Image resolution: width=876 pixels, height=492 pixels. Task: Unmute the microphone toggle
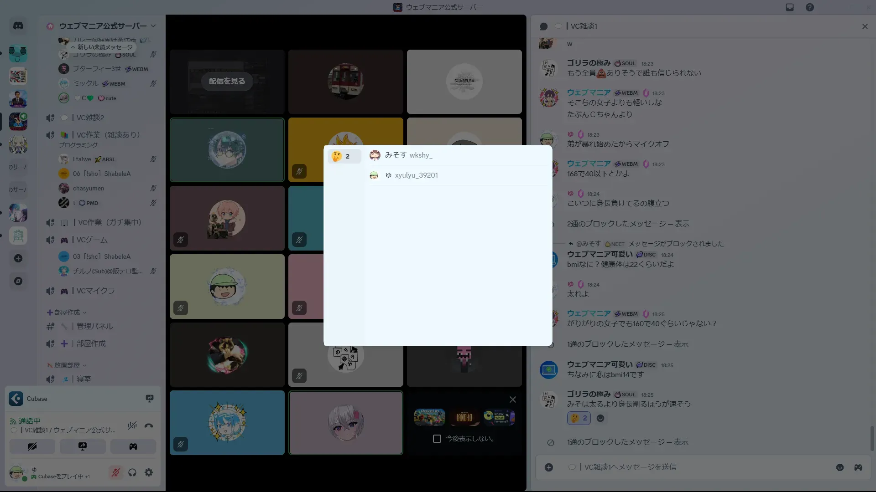115,472
